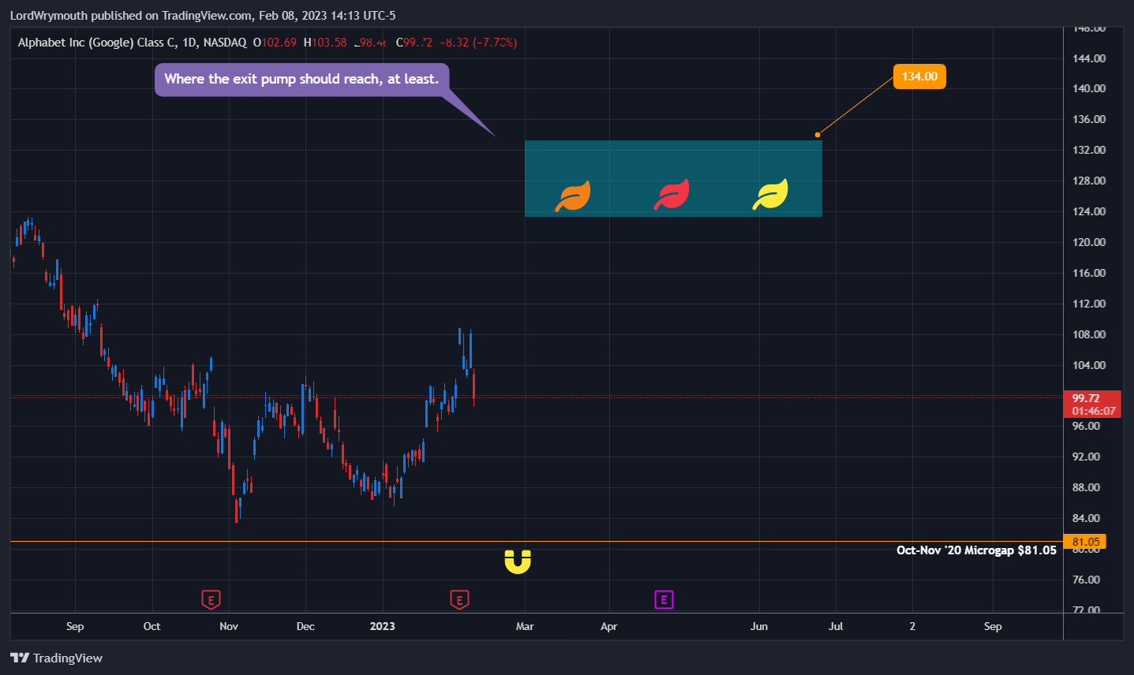1134x675 pixels.
Task: Select the yellow magnet icon
Action: pos(518,561)
